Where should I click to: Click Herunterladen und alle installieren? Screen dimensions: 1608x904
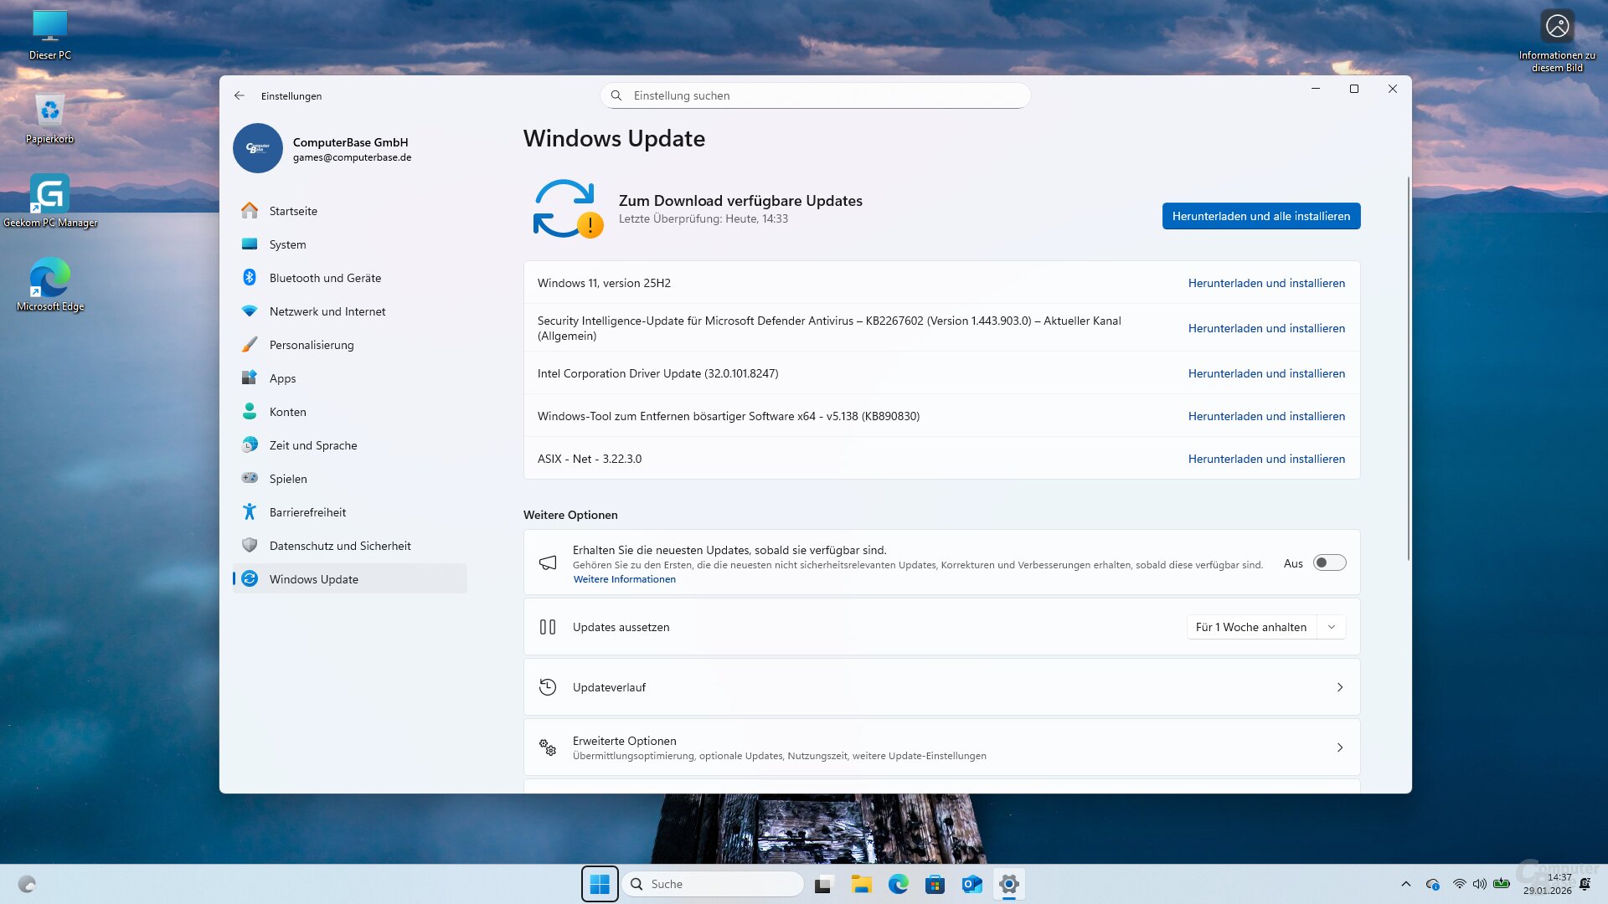[1260, 216]
